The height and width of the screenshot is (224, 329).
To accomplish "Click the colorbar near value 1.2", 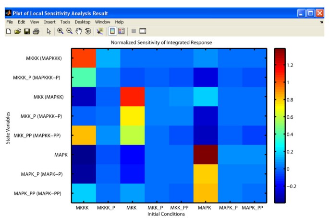I will (280, 65).
